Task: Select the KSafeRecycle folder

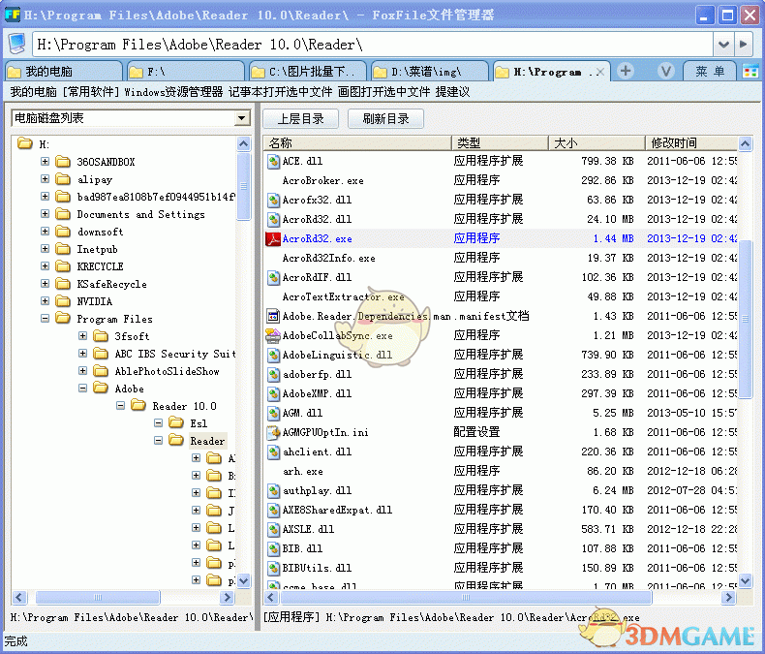Action: click(x=111, y=284)
